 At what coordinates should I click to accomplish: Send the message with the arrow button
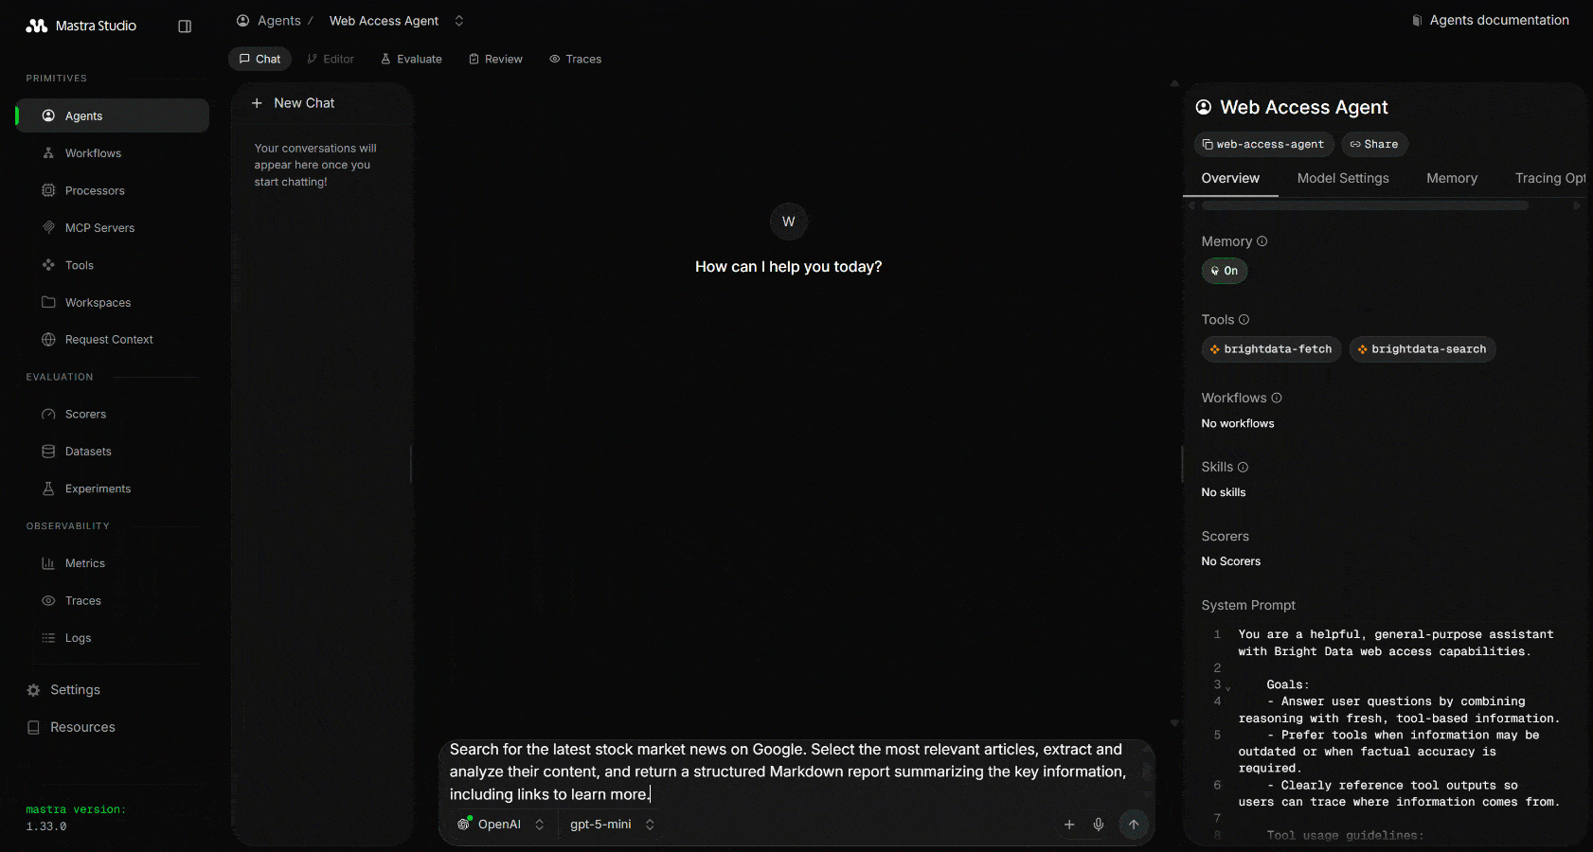point(1134,825)
